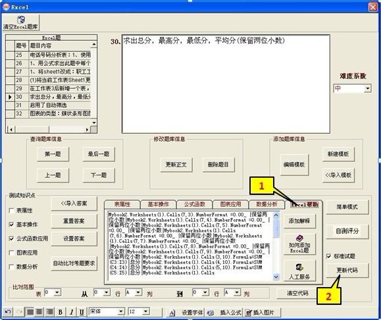Go to 最后一题 last question

pyautogui.click(x=99, y=154)
